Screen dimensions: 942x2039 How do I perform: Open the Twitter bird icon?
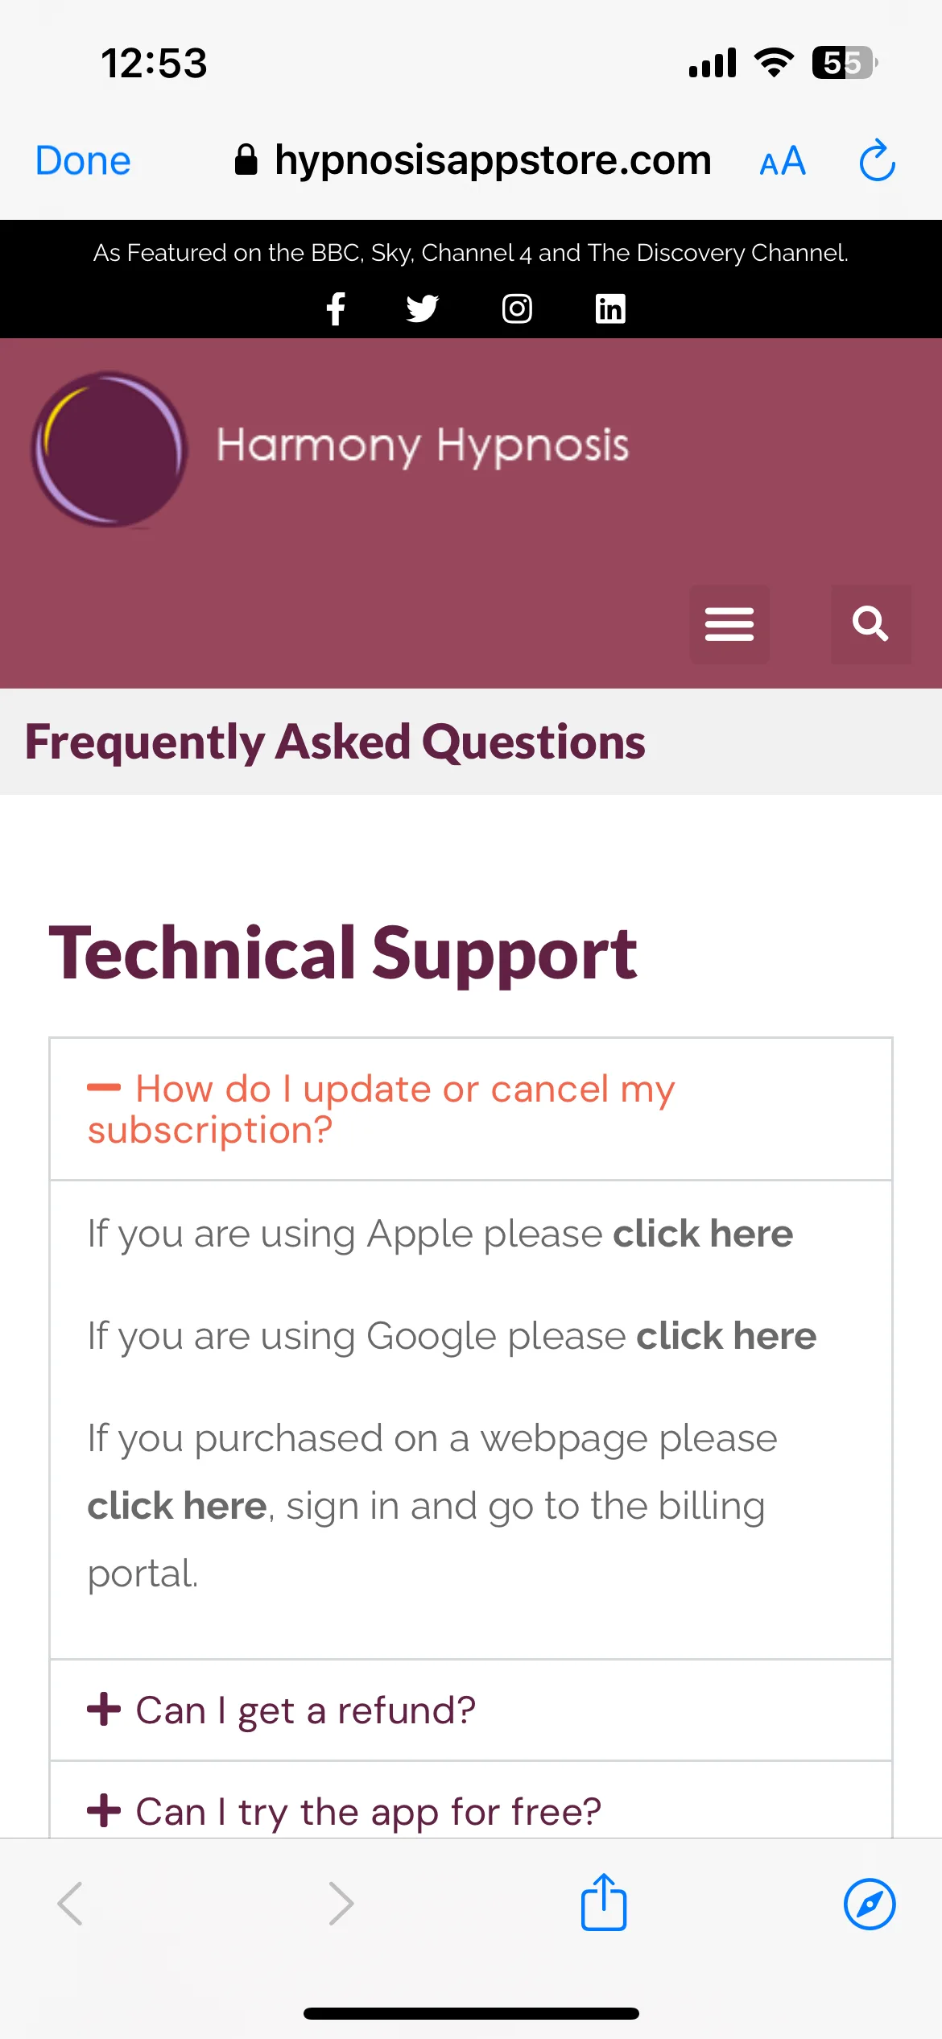tap(422, 308)
